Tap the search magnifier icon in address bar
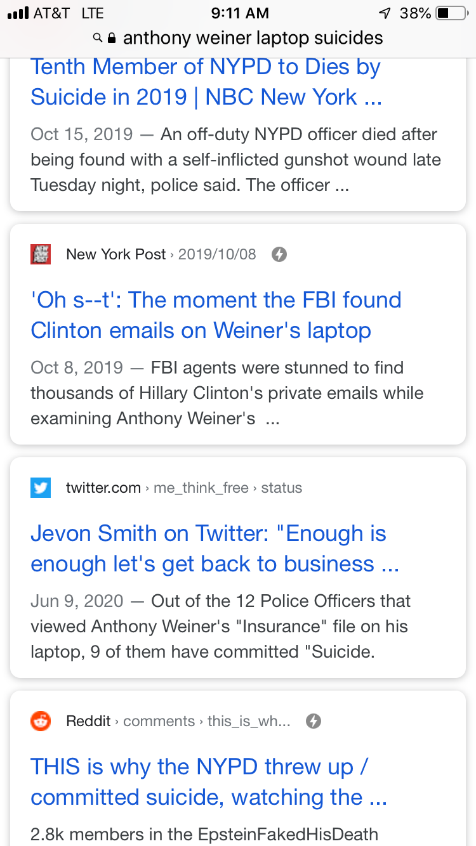 pyautogui.click(x=98, y=38)
